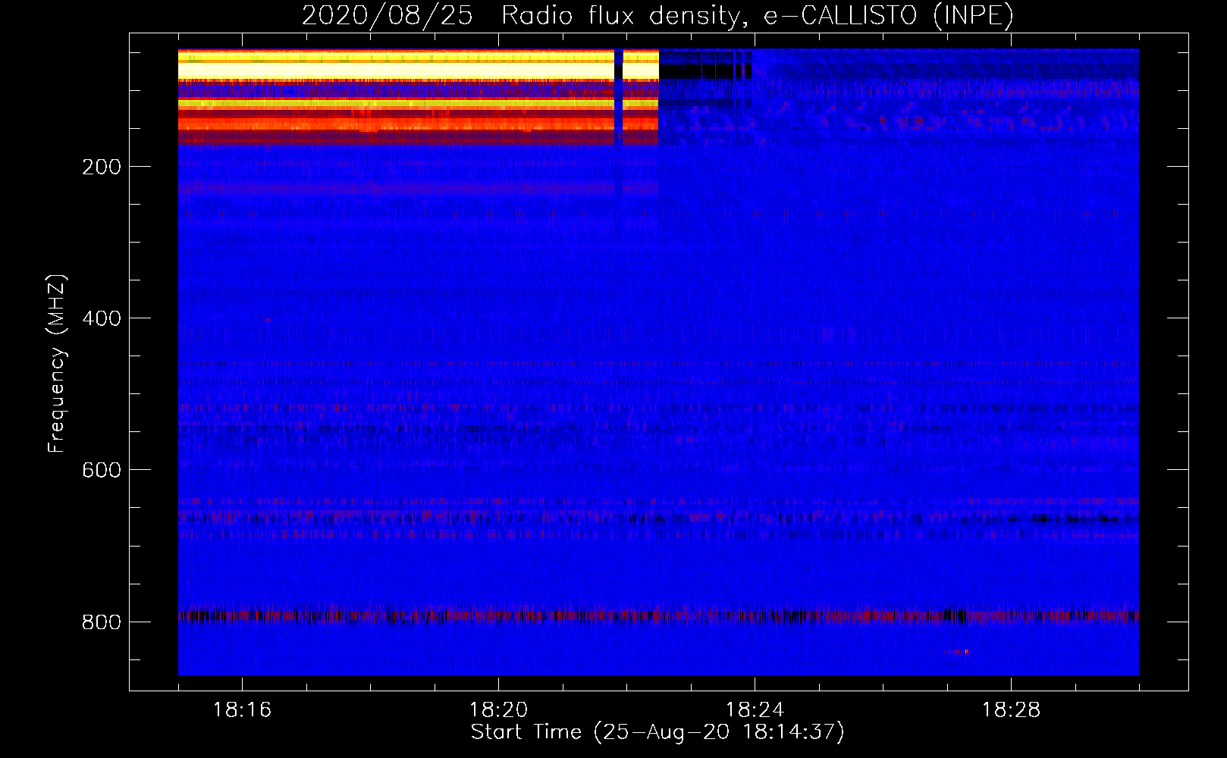
Task: Click the 200 frequency tick label
Action: click(x=102, y=167)
